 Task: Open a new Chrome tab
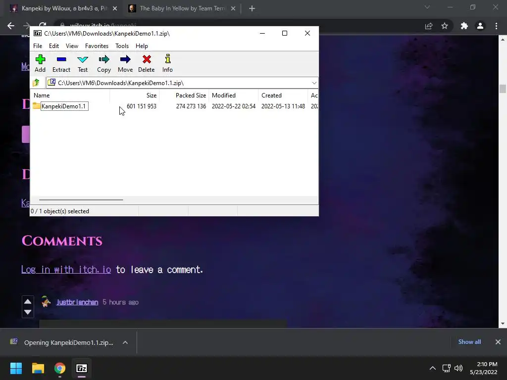pyautogui.click(x=252, y=8)
